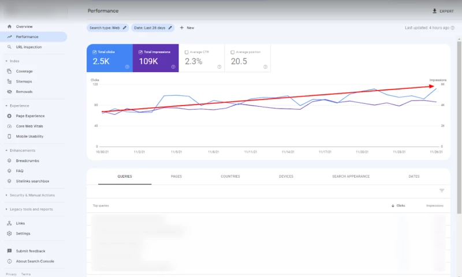Enable the Average CTR checkbox

click(x=187, y=52)
